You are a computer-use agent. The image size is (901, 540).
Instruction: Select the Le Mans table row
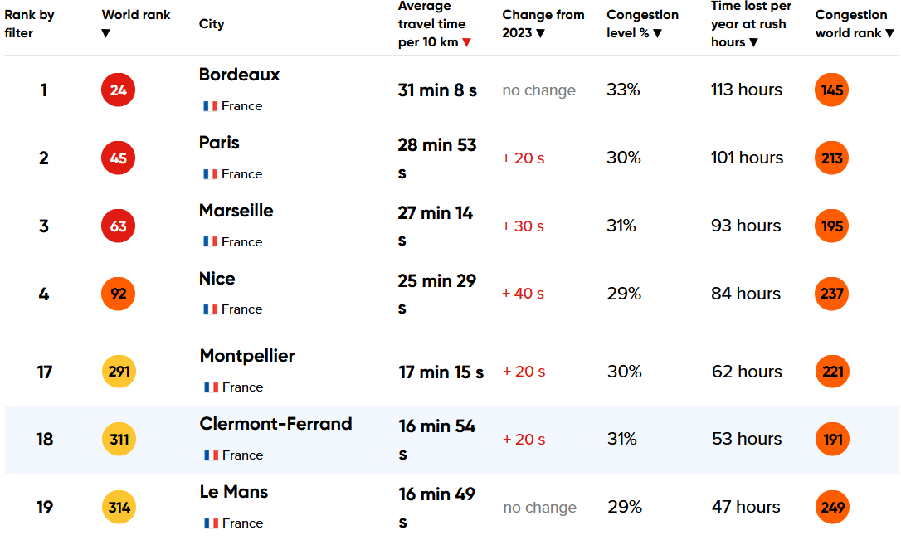tap(448, 508)
